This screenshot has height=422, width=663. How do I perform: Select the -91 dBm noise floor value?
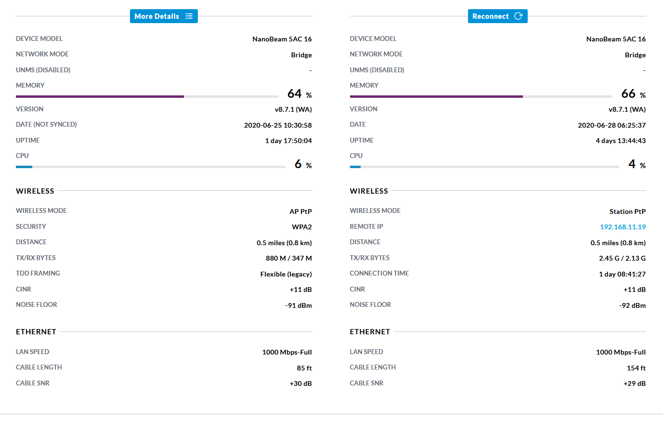pos(298,305)
